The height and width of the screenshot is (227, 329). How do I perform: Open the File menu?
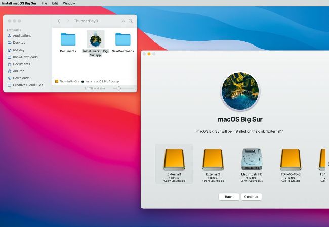(45, 3)
